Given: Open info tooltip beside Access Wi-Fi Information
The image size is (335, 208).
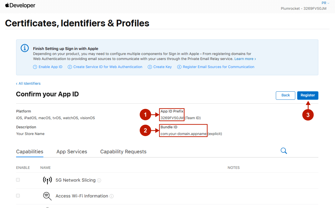Looking at the screenshot, I should tap(112, 196).
